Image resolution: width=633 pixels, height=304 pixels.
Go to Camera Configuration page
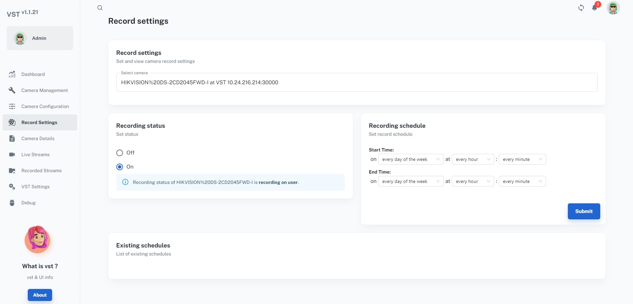pos(45,106)
